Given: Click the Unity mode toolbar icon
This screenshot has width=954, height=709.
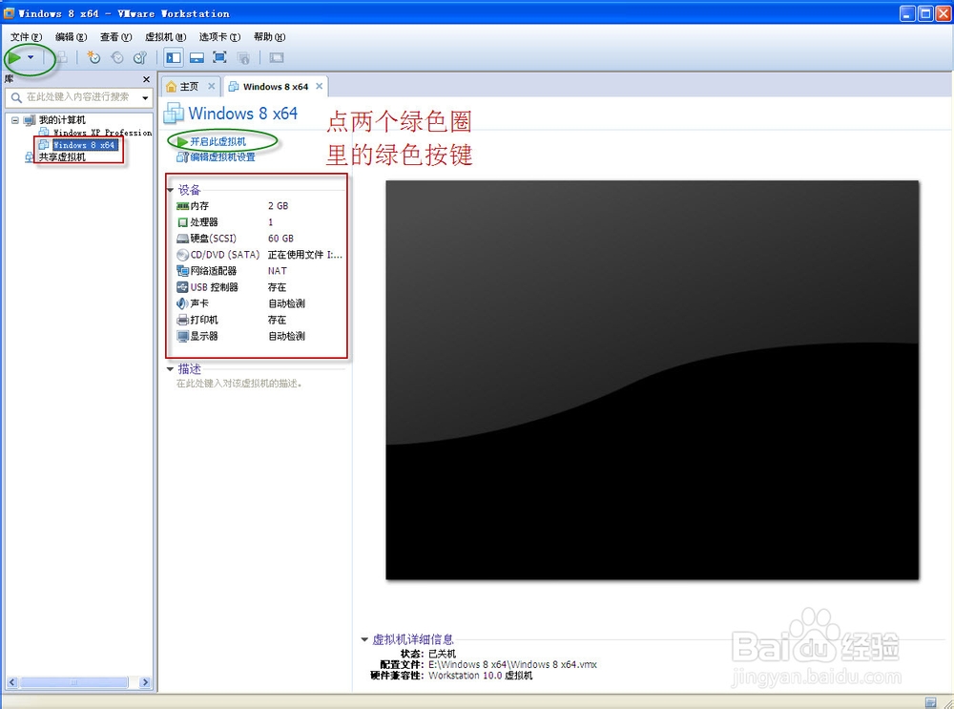Looking at the screenshot, I should point(243,58).
